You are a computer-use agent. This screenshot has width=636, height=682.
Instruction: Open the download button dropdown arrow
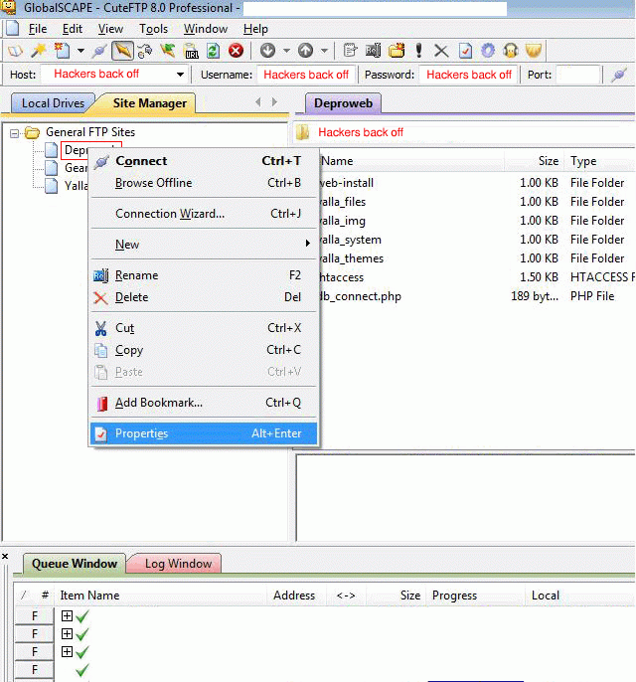tap(286, 51)
